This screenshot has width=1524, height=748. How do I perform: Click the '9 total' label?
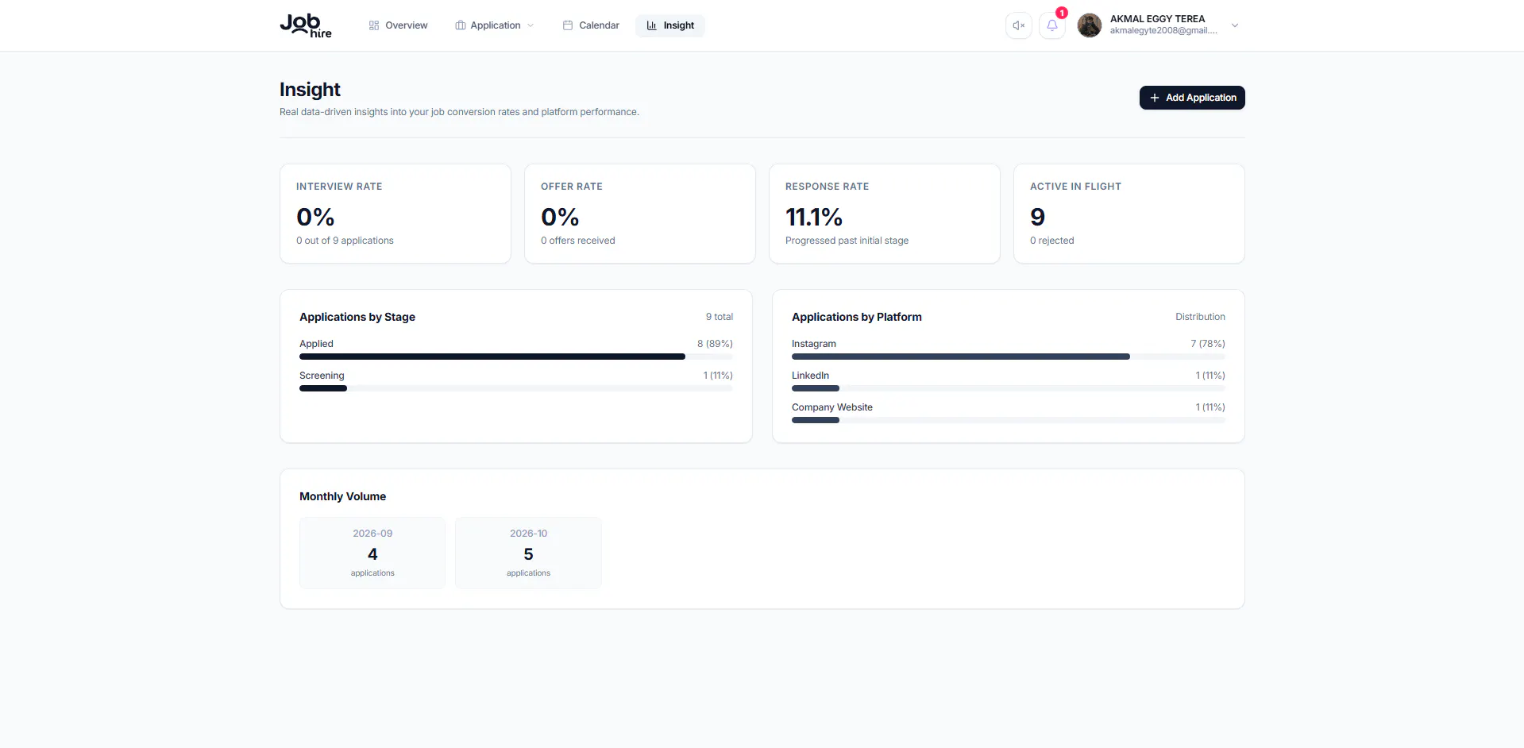720,317
